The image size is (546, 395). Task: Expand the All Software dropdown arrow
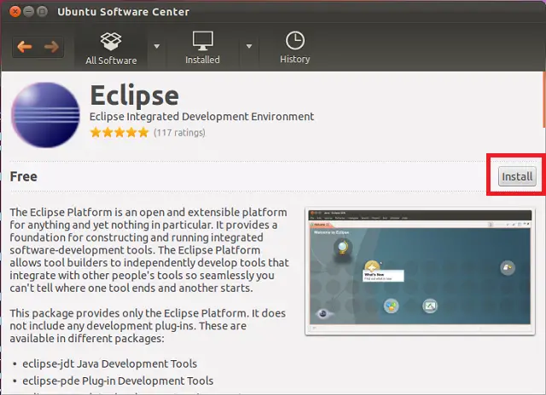pos(157,46)
